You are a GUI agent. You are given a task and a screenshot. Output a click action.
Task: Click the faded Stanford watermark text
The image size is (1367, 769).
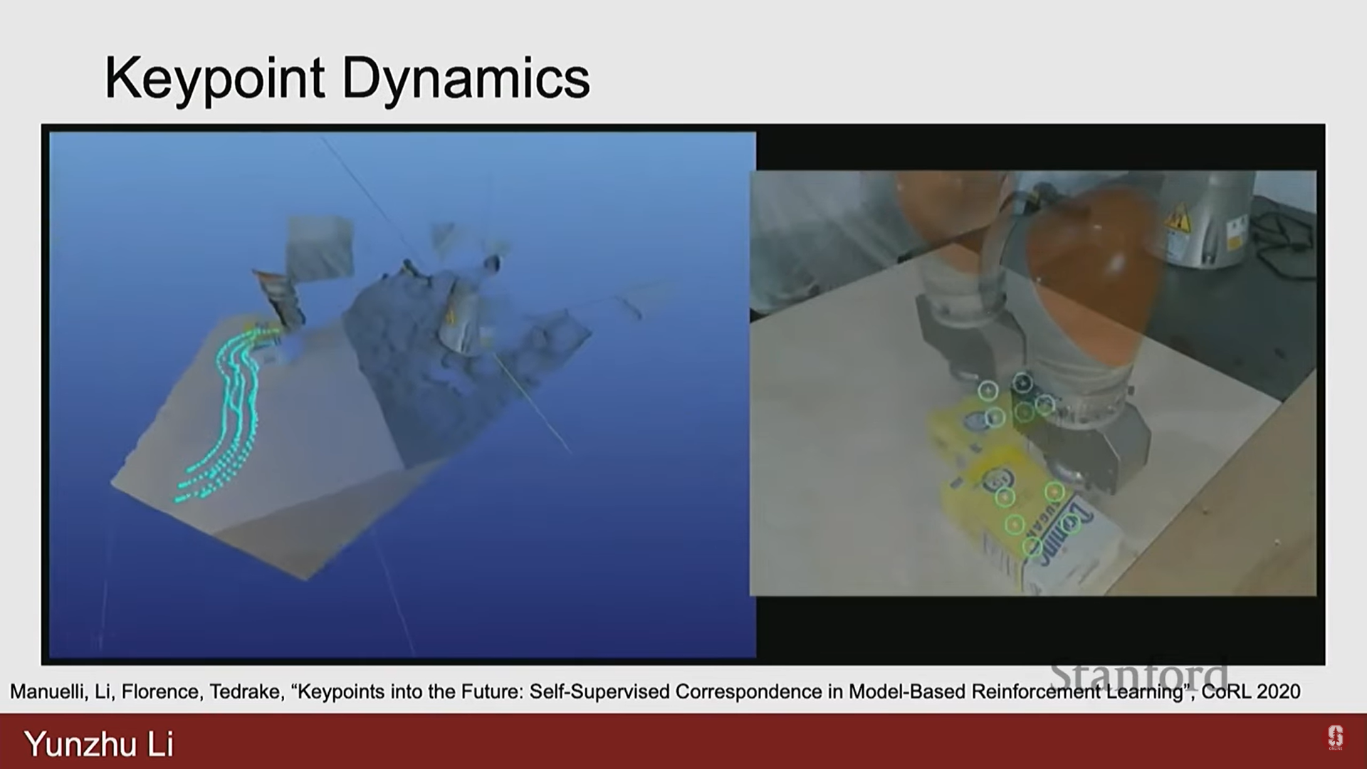(1139, 673)
